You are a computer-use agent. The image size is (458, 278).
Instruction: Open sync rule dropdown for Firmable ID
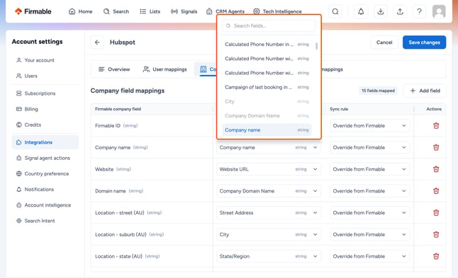point(369,126)
